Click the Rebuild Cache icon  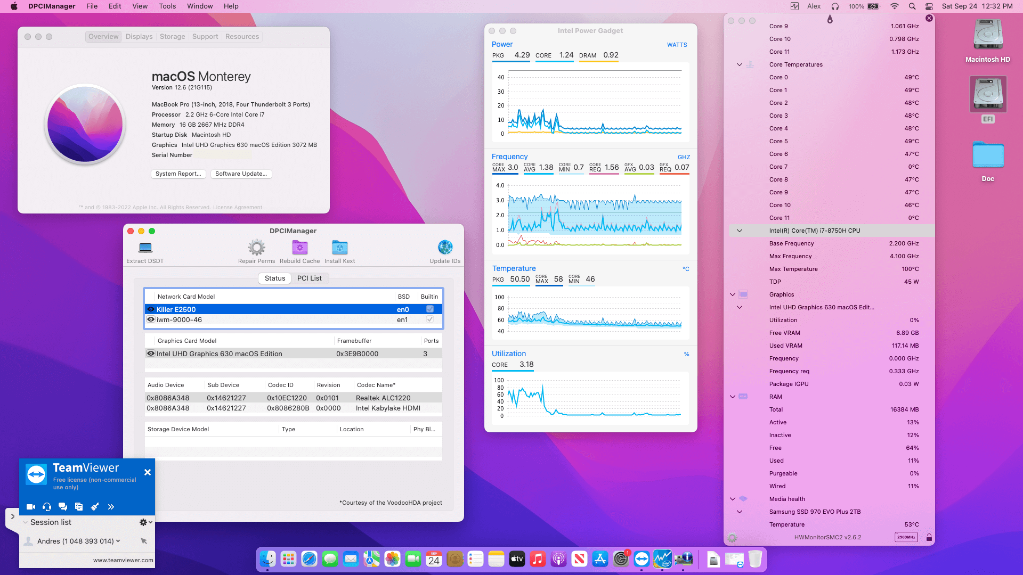pyautogui.click(x=299, y=248)
